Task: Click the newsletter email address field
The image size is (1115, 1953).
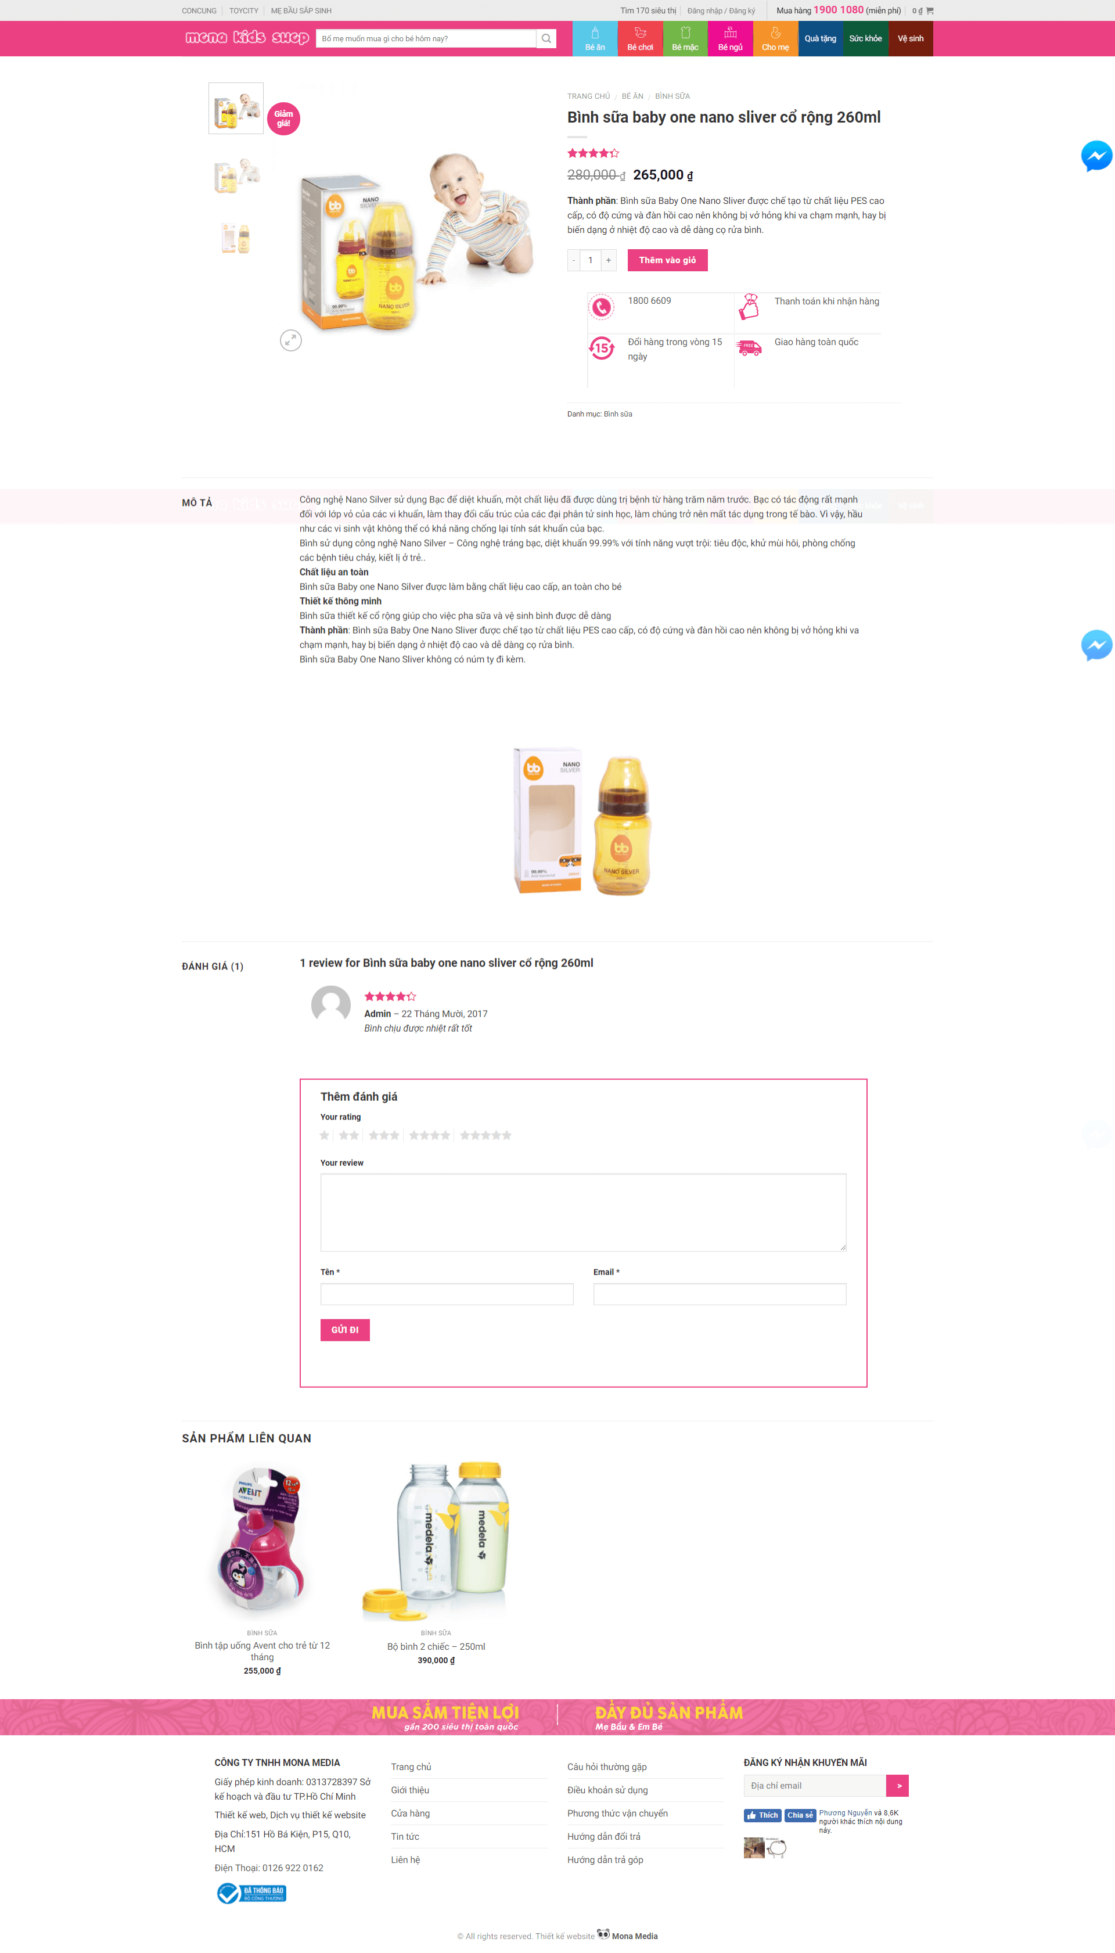Action: (x=815, y=1785)
